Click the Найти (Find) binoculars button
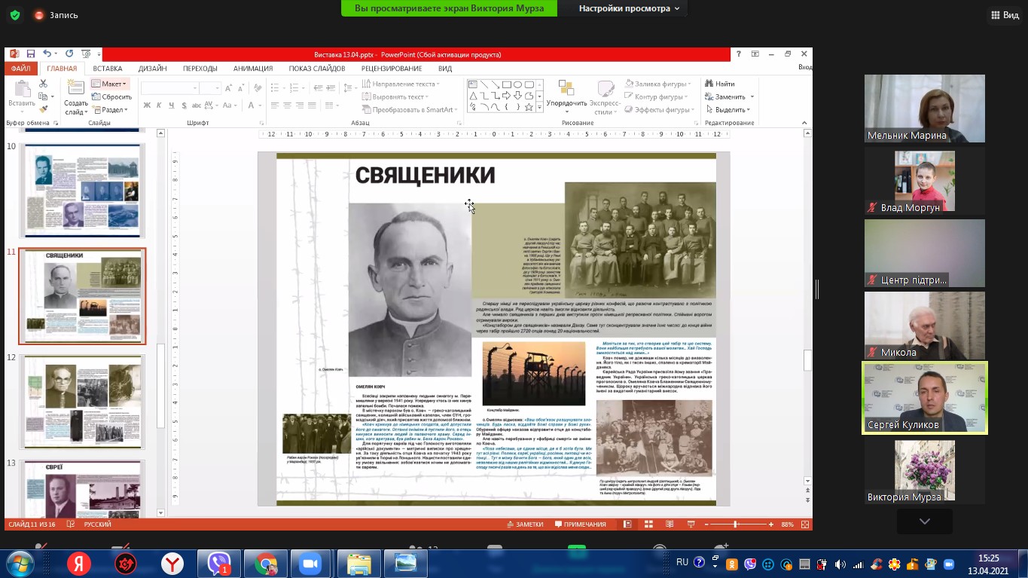Screen dimensions: 1028x578 [719, 84]
